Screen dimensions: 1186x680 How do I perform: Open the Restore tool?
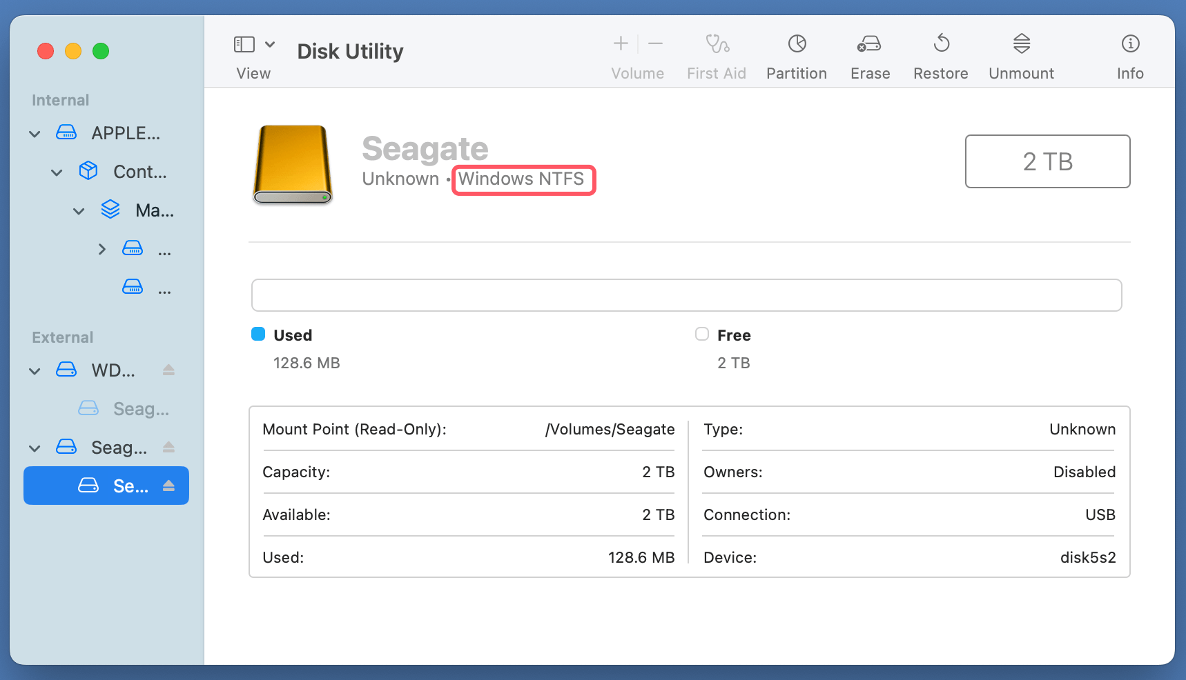point(940,55)
